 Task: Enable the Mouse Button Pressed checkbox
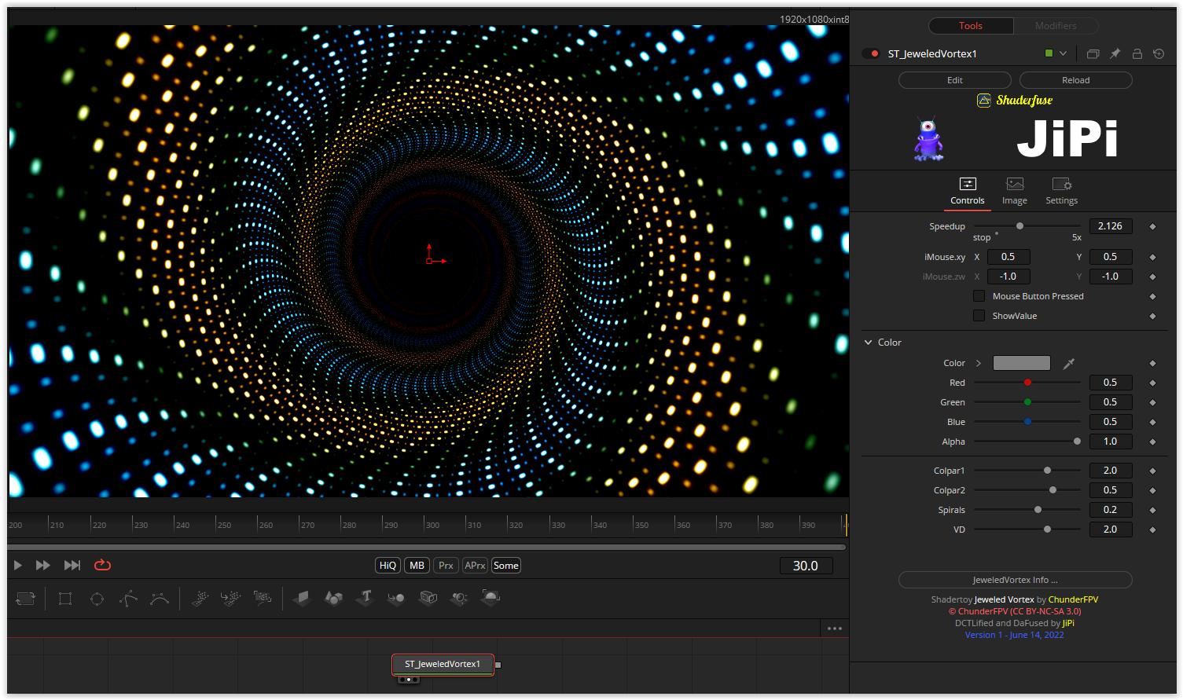979,296
